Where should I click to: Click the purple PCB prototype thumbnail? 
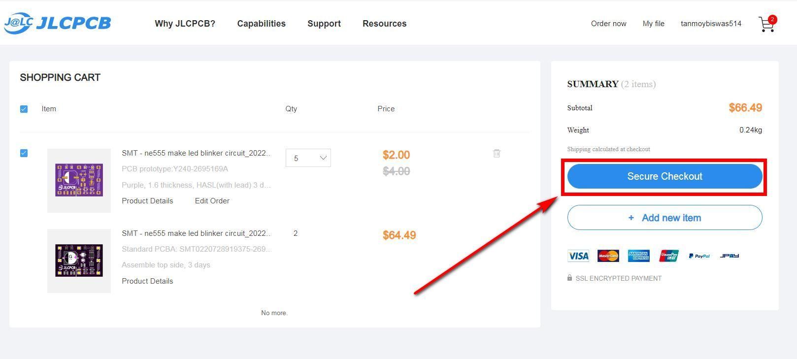pos(79,181)
